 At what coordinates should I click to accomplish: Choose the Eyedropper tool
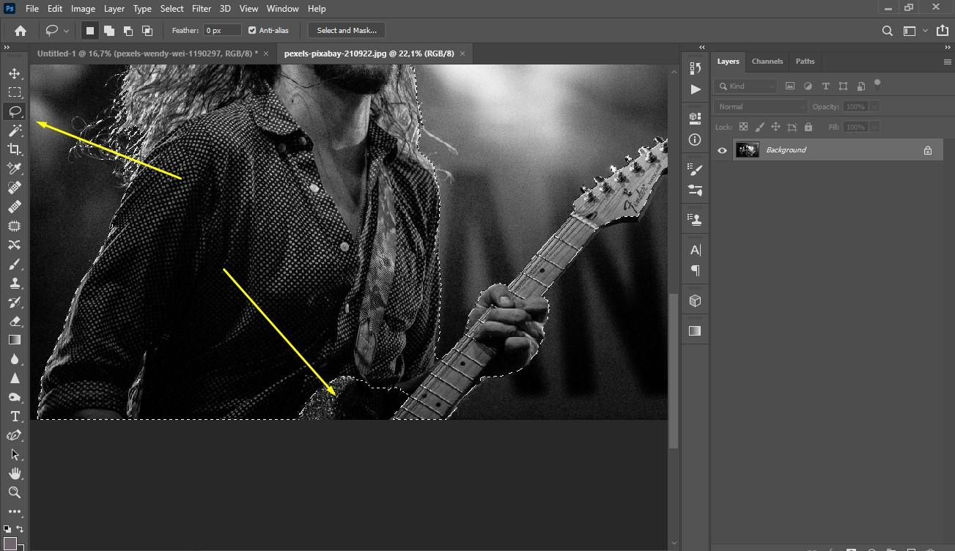click(x=15, y=169)
